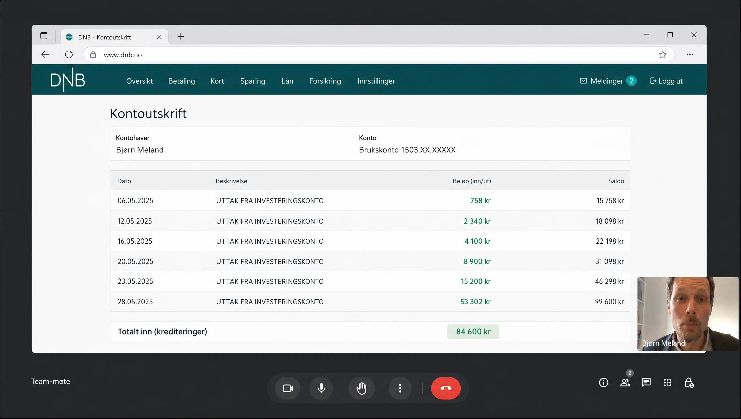Open host controls lock icon
Image resolution: width=741 pixels, height=419 pixels.
(689, 382)
